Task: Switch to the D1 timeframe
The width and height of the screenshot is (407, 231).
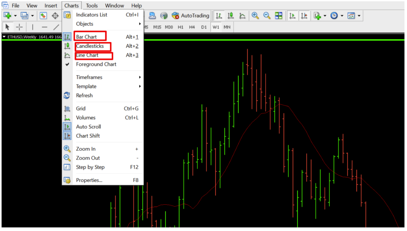Action: pyautogui.click(x=204, y=27)
